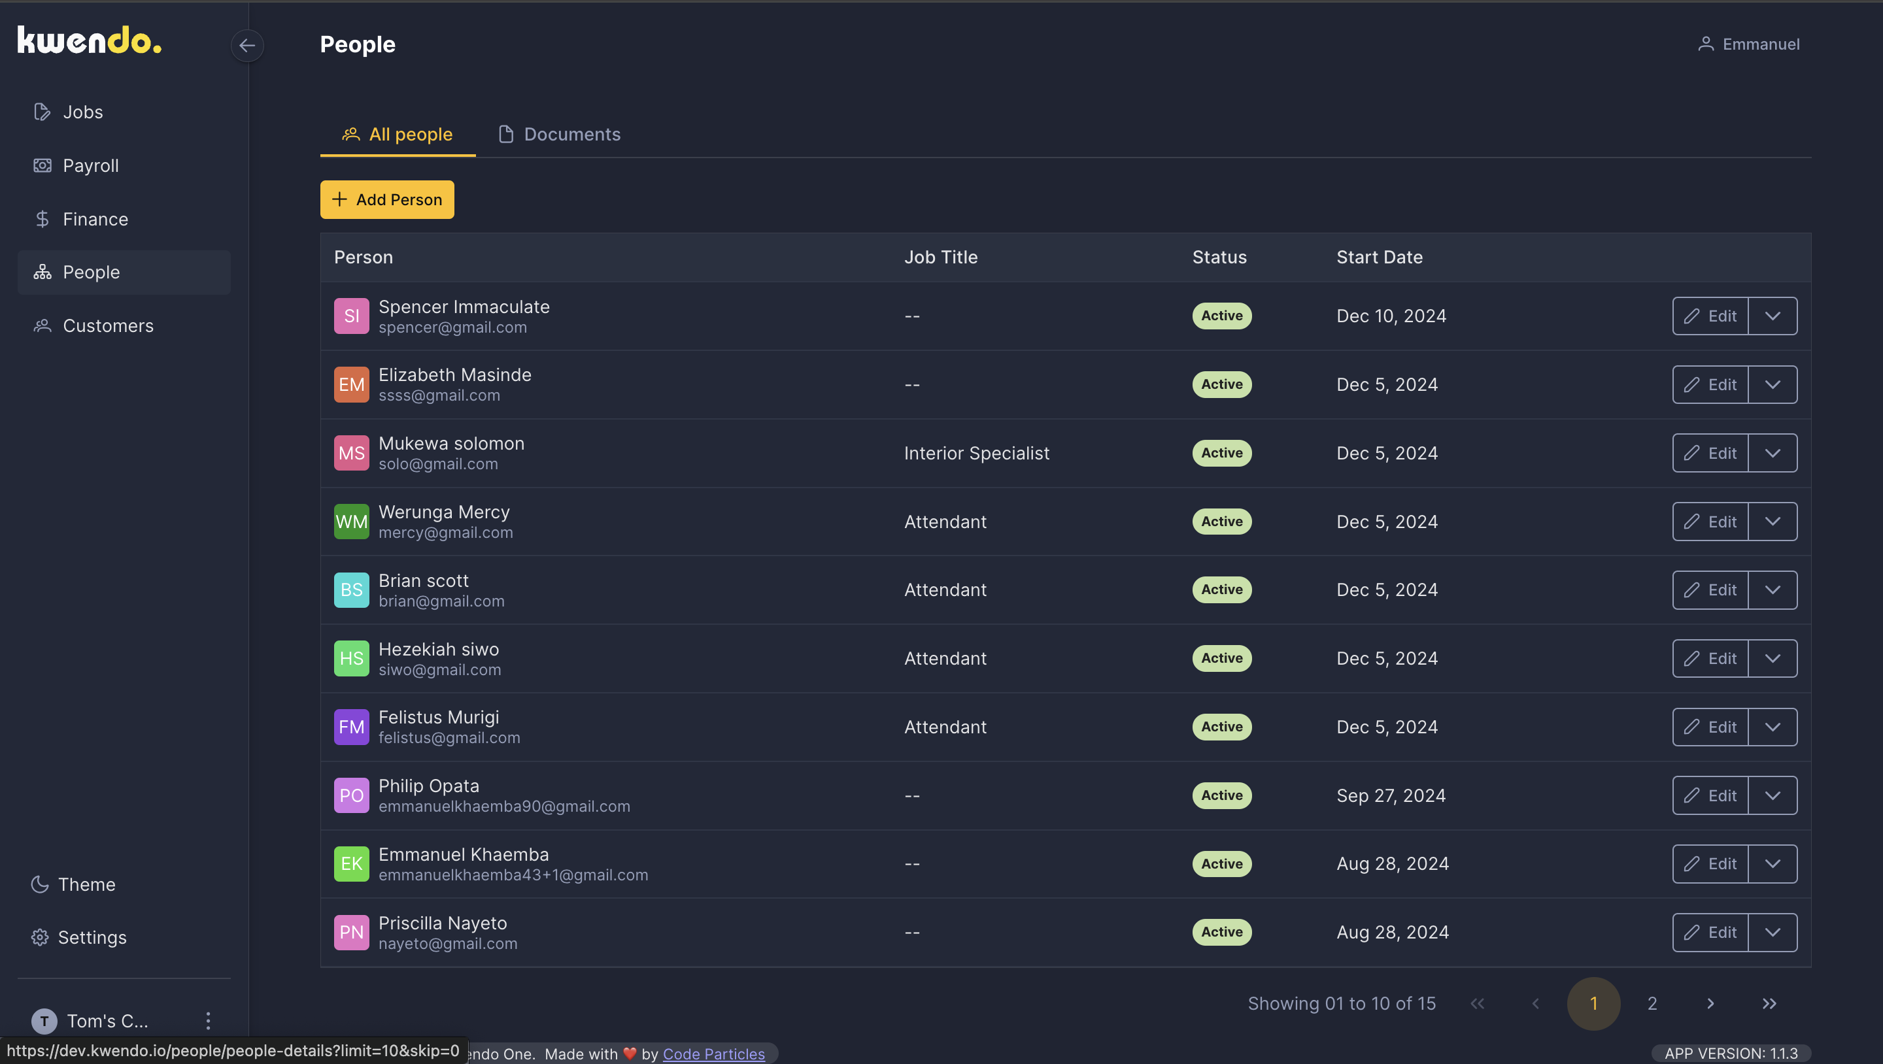Open Settings from sidebar
Viewport: 1883px width, 1064px height.
[79, 938]
